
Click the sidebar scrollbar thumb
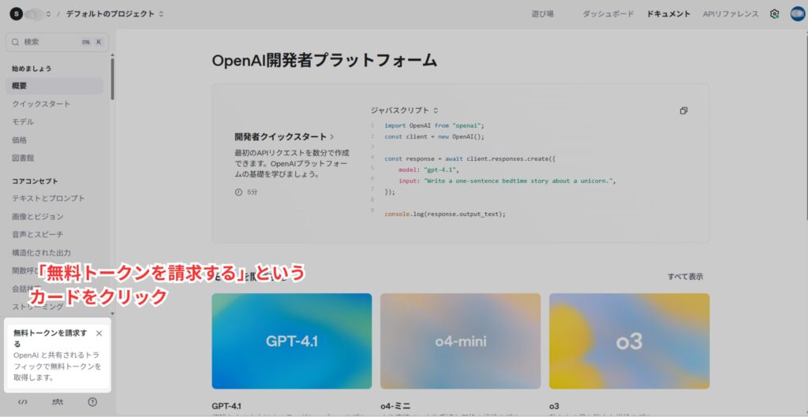[112, 78]
